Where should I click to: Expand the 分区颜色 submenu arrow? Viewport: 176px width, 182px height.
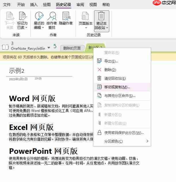tap(147, 141)
